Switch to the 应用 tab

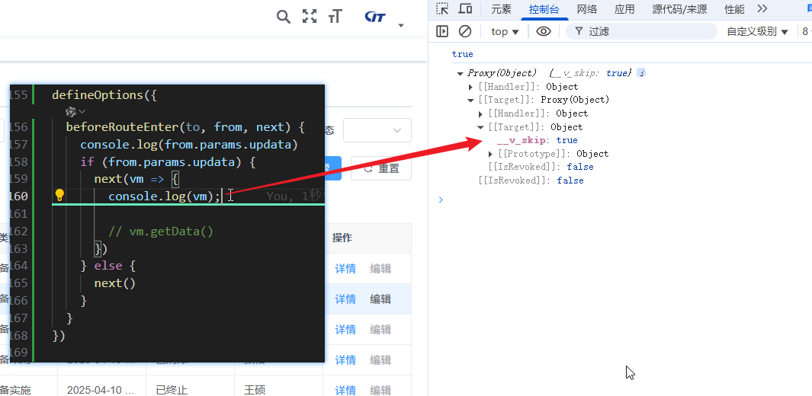(x=624, y=9)
